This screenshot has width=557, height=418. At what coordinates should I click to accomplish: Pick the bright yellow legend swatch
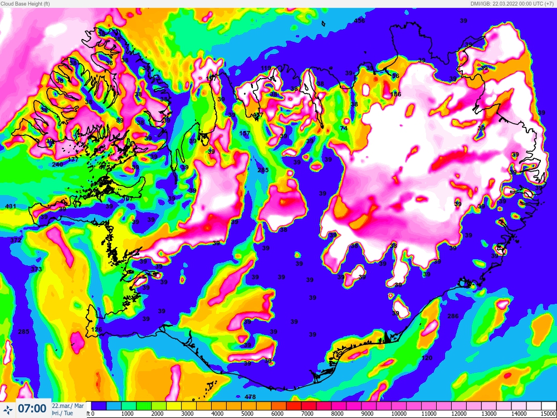[174, 406]
